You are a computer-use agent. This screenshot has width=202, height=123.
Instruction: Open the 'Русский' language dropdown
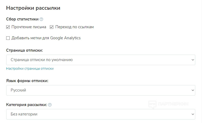[x=100, y=90]
